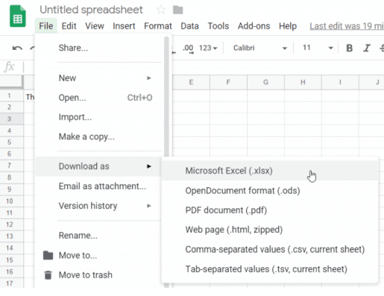Star the Untitled spreadsheet
This screenshot has height=296, width=384.
pyautogui.click(x=161, y=10)
